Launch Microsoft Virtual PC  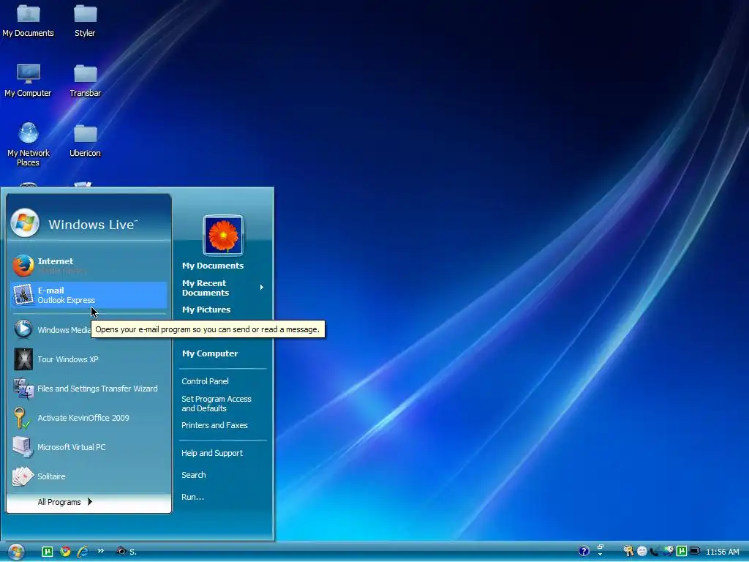coord(89,447)
